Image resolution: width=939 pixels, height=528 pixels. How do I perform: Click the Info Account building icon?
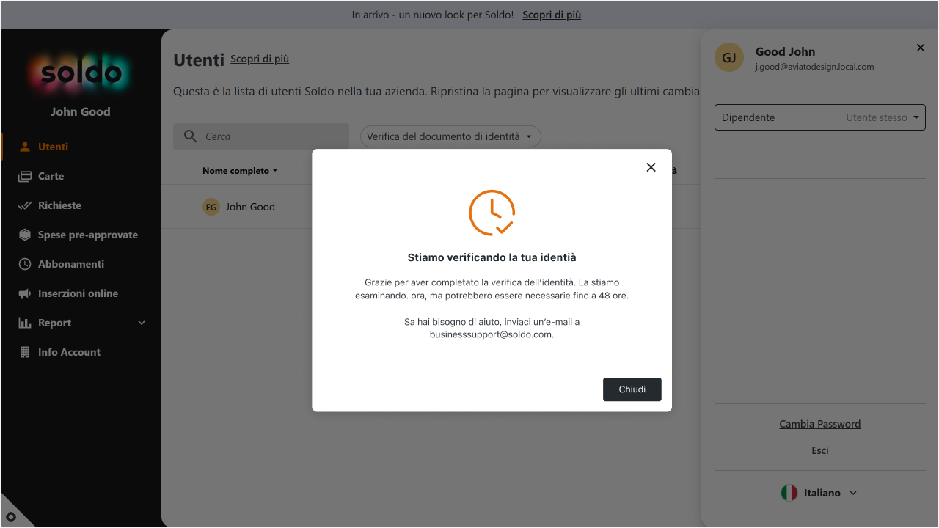(25, 352)
